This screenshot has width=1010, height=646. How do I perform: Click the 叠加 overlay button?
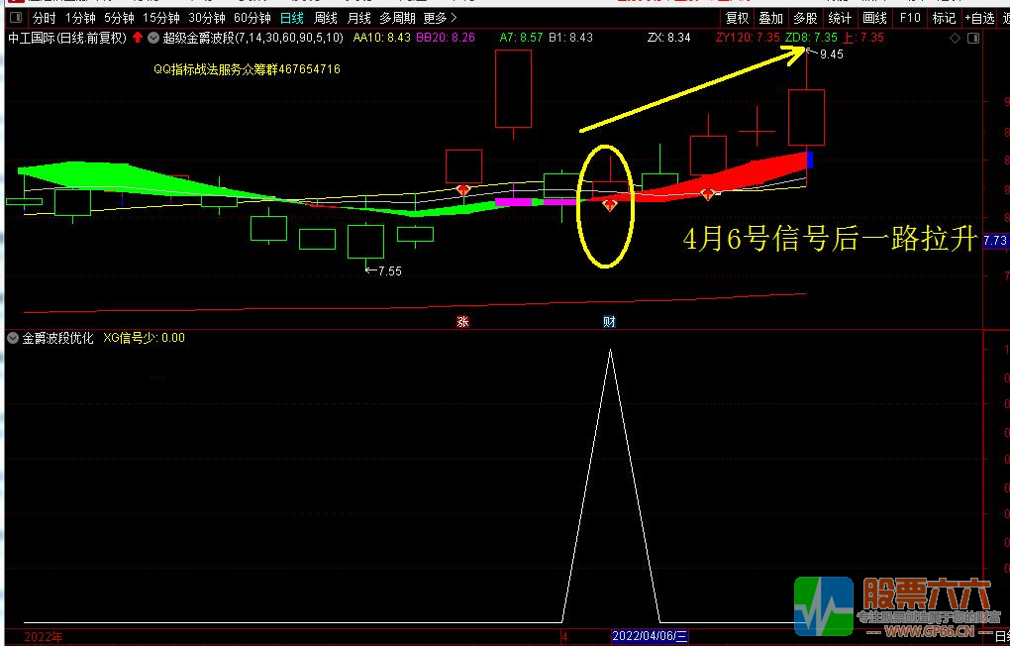(770, 18)
